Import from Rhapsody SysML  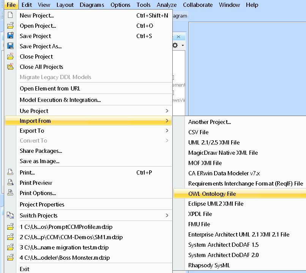click(x=209, y=265)
